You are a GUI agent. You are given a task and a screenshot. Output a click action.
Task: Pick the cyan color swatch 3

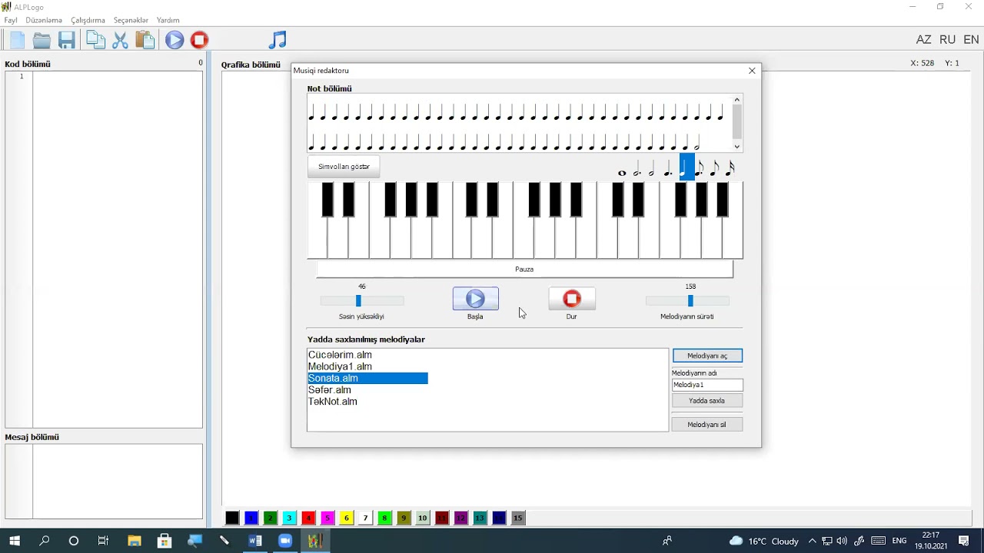click(289, 518)
